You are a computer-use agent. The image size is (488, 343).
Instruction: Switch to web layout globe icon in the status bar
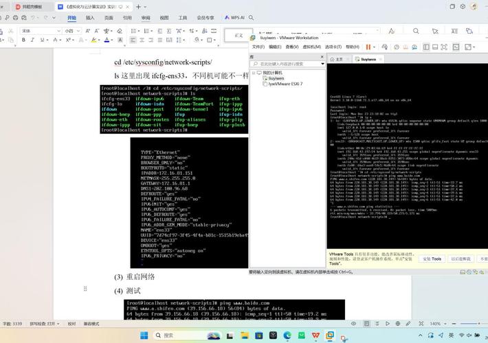click(x=398, y=323)
